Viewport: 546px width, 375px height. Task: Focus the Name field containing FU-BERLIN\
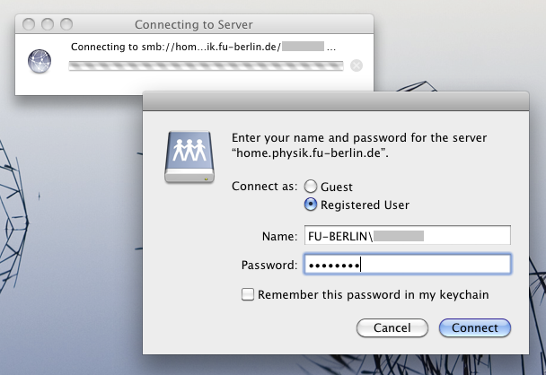[408, 236]
